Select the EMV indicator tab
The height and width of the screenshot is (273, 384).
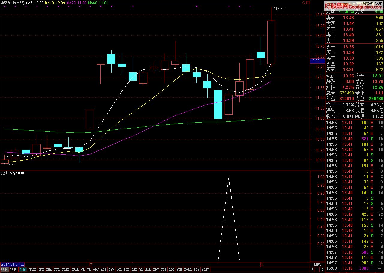click(112, 269)
